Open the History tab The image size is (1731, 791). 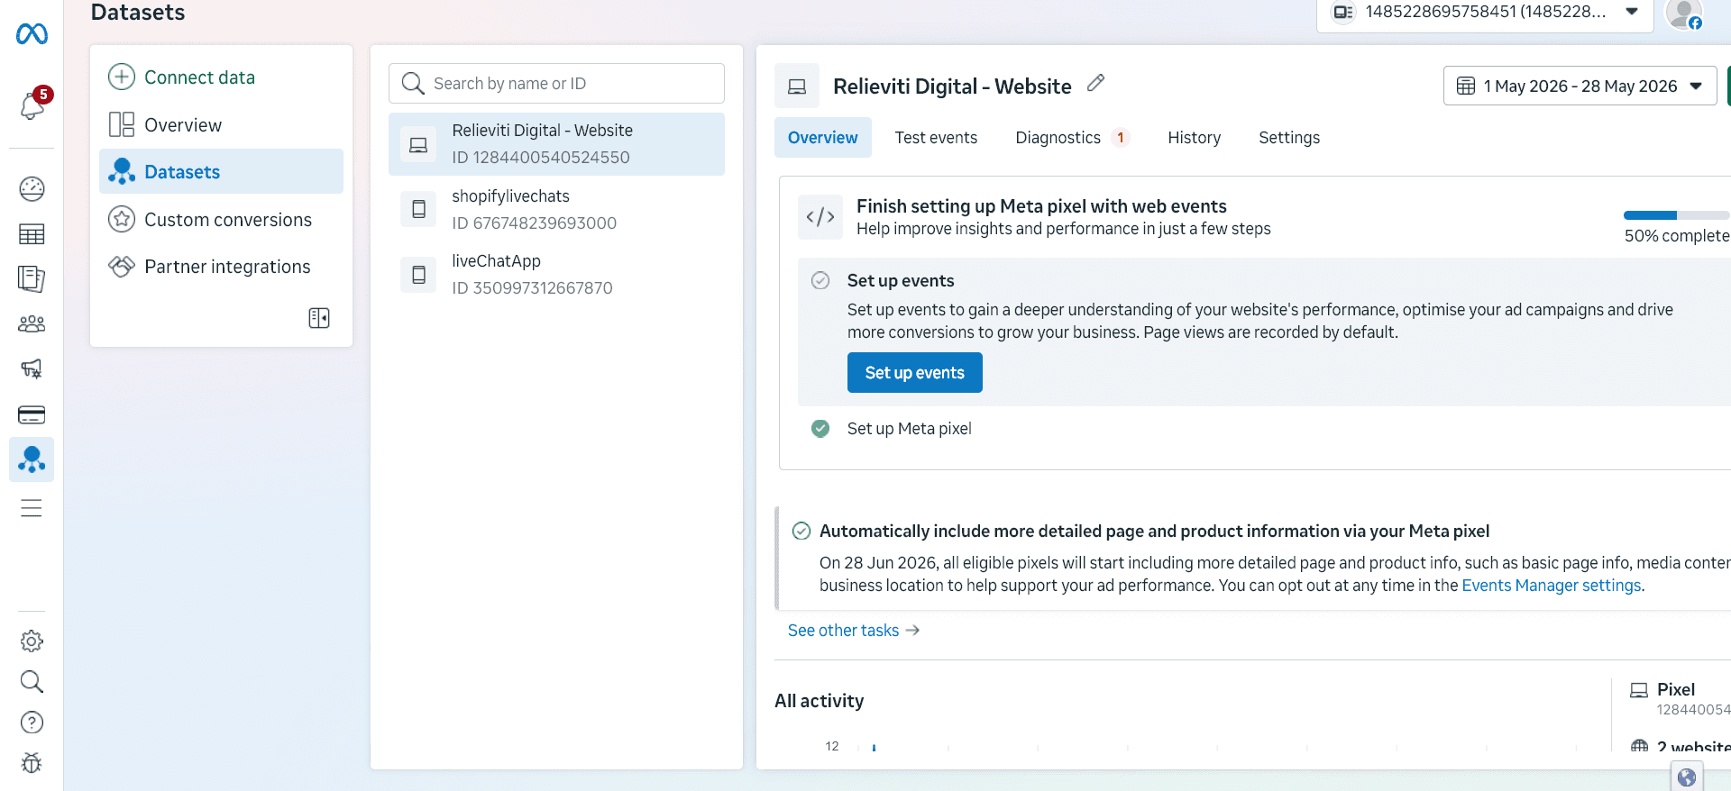[x=1194, y=138]
